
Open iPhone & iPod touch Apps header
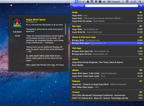pyautogui.click(x=84, y=37)
